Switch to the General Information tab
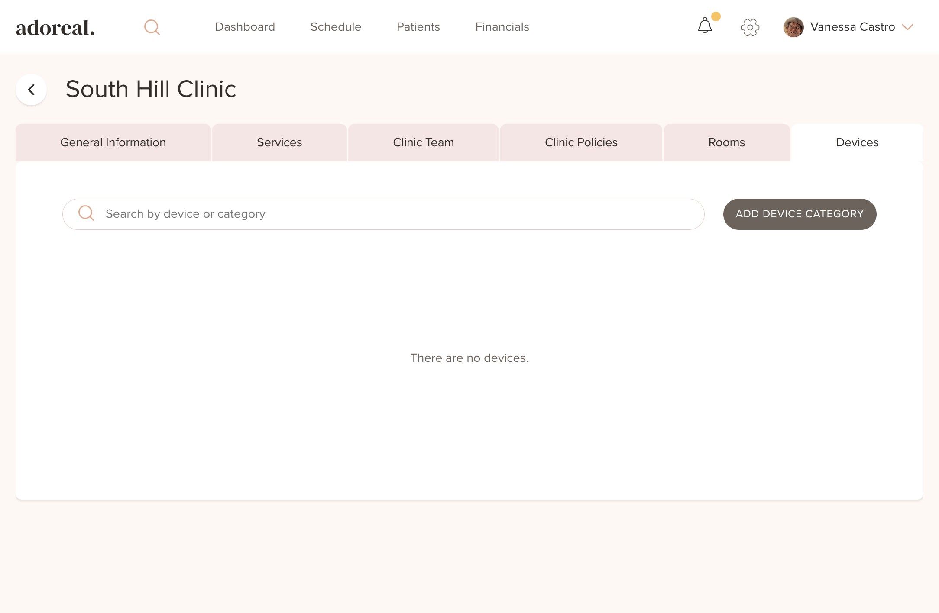This screenshot has width=939, height=613. (x=113, y=142)
